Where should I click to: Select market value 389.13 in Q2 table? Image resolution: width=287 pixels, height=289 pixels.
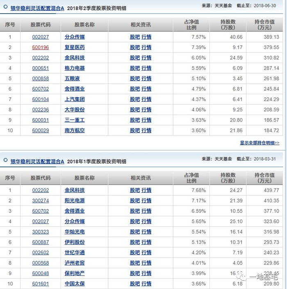click(x=271, y=37)
